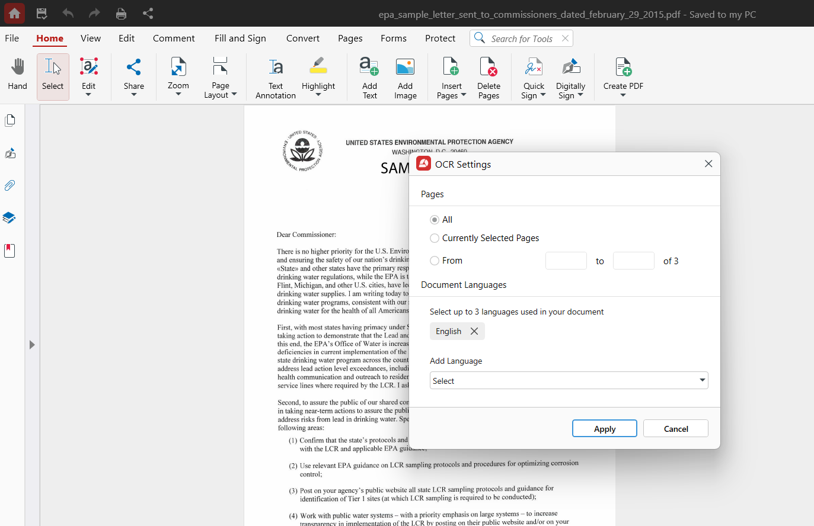Open the Convert tab

point(302,39)
